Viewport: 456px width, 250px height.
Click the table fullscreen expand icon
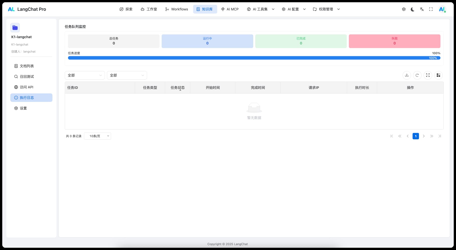tap(428, 75)
